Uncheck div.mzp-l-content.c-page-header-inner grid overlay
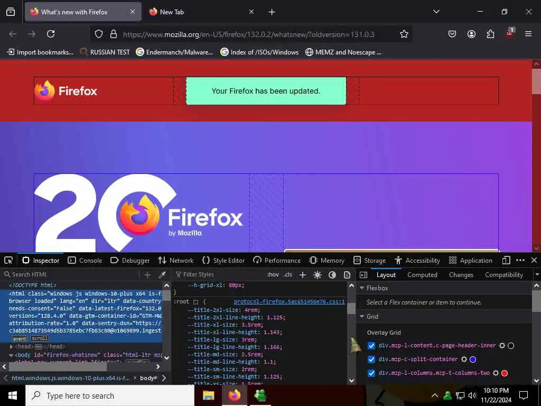Screen dimensions: 541x406 click(371, 346)
